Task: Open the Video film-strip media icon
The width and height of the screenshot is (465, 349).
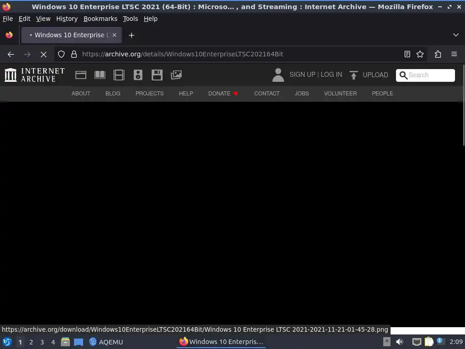Action: click(119, 75)
